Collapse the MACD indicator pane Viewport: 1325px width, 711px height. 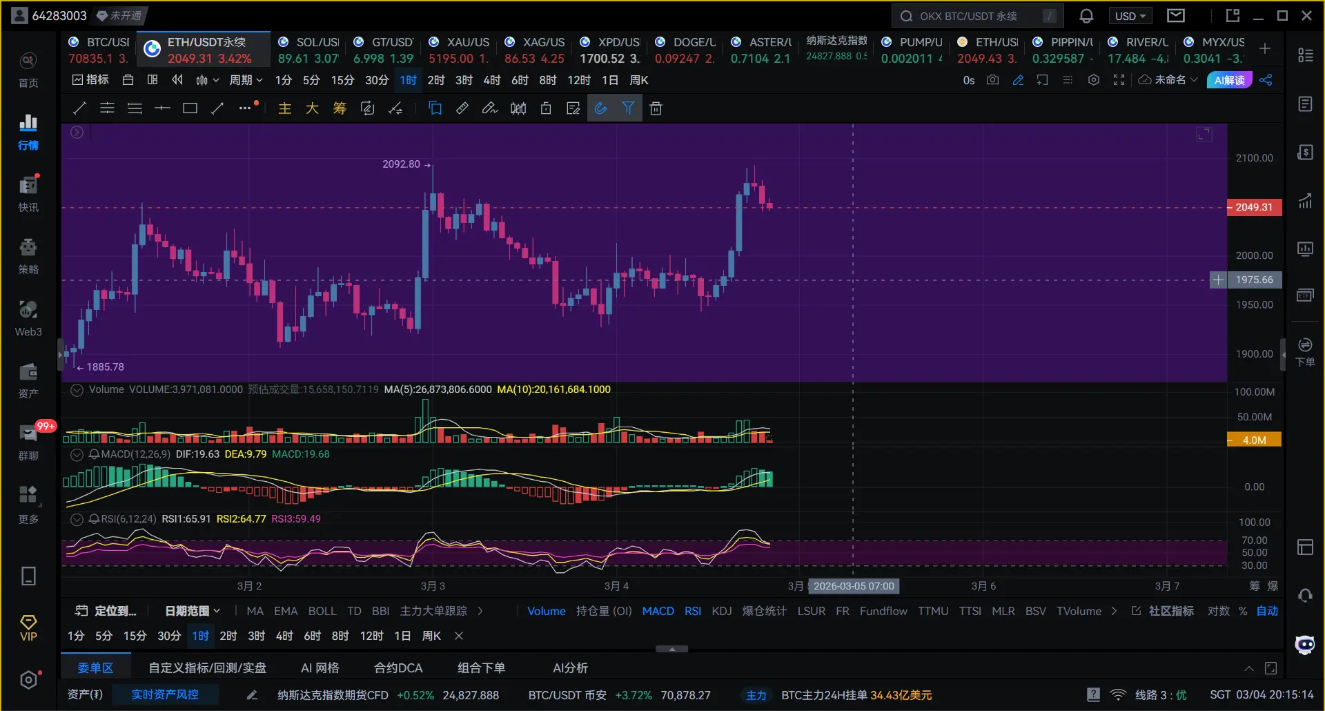pos(77,454)
